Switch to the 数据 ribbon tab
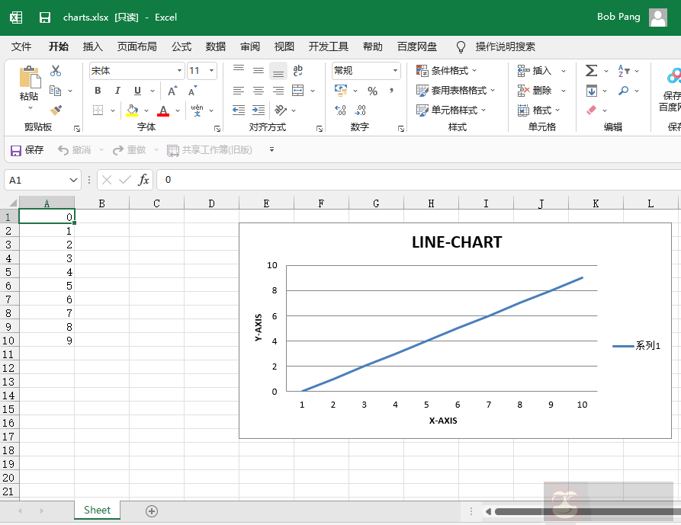The width and height of the screenshot is (681, 525). [216, 46]
